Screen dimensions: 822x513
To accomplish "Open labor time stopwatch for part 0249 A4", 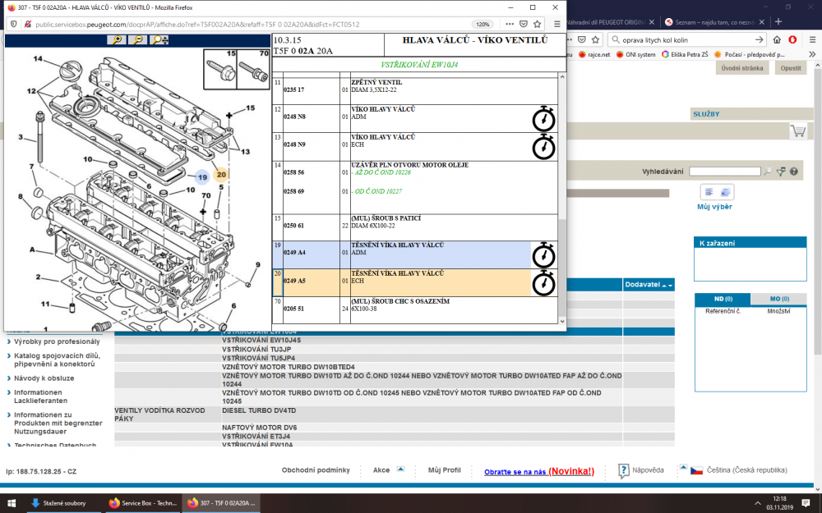I will (543, 254).
